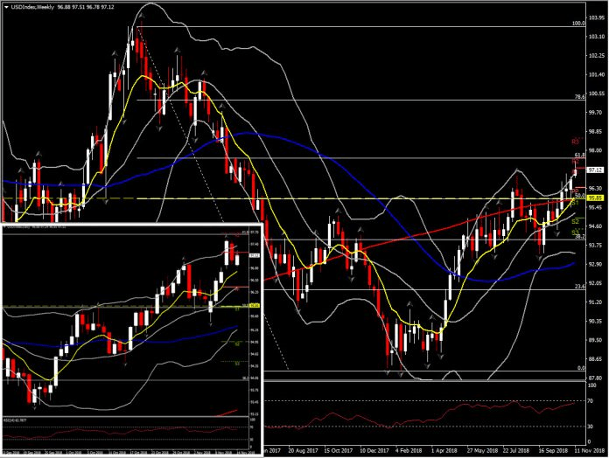
Task: Click 102.25 on the price axis
Action: click(597, 55)
